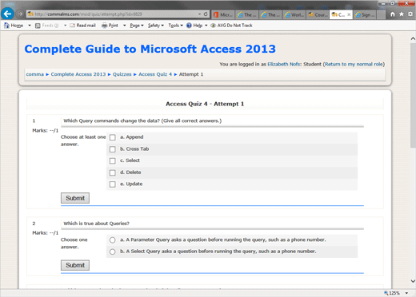Expand the Print dropdown arrow

[124, 26]
